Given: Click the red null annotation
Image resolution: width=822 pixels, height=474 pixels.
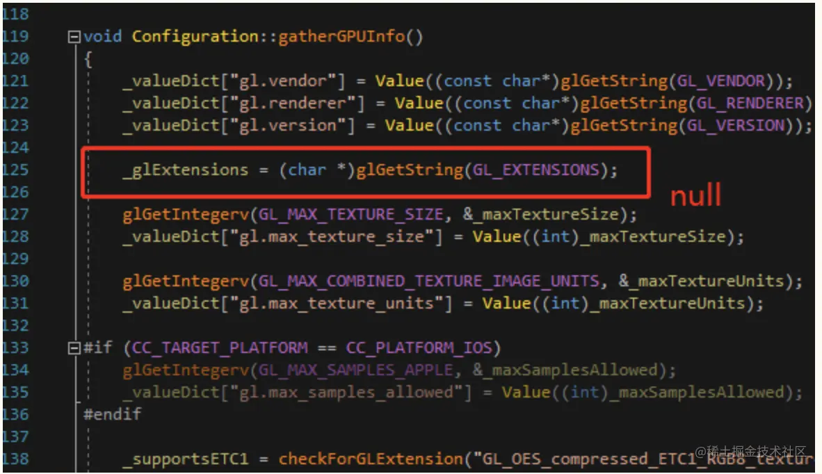Looking at the screenshot, I should 695,195.
